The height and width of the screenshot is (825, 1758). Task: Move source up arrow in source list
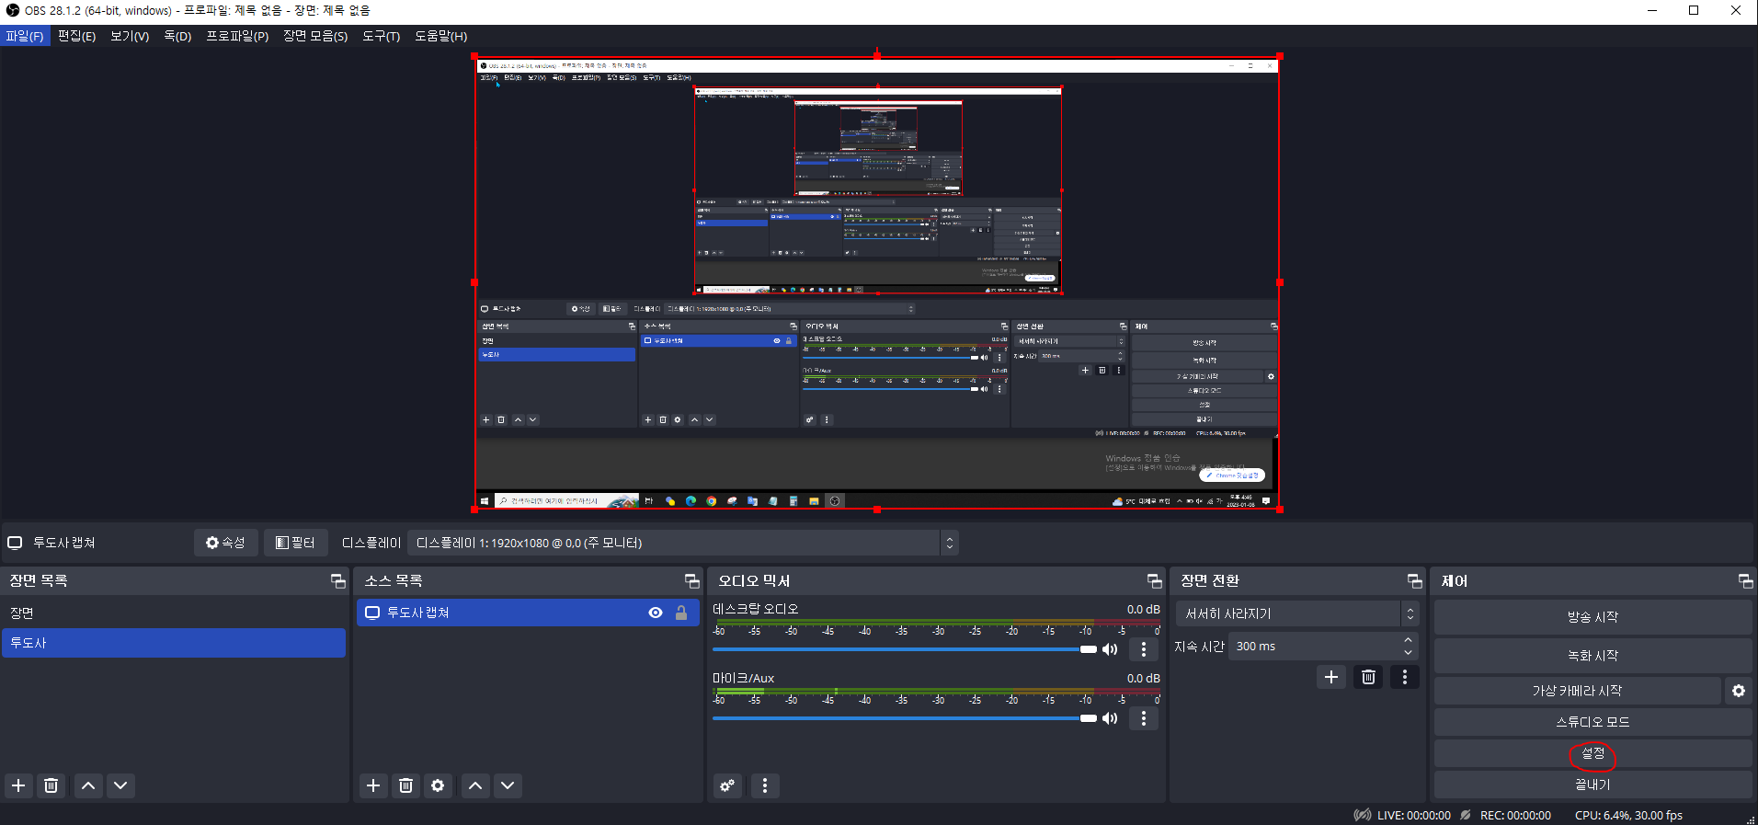tap(475, 785)
